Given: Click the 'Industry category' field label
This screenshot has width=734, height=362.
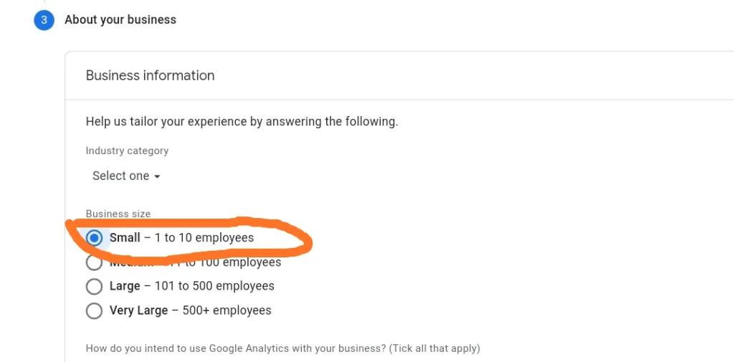Looking at the screenshot, I should [x=127, y=151].
